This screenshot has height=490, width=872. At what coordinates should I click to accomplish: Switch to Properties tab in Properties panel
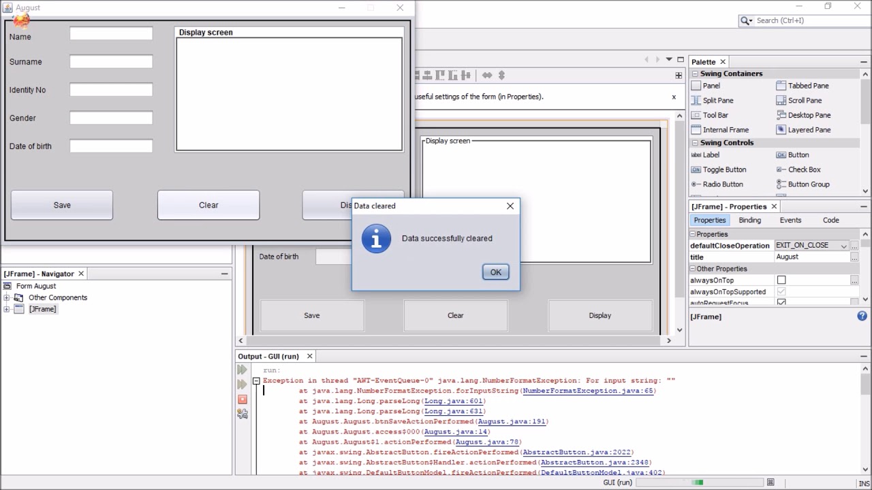point(710,220)
